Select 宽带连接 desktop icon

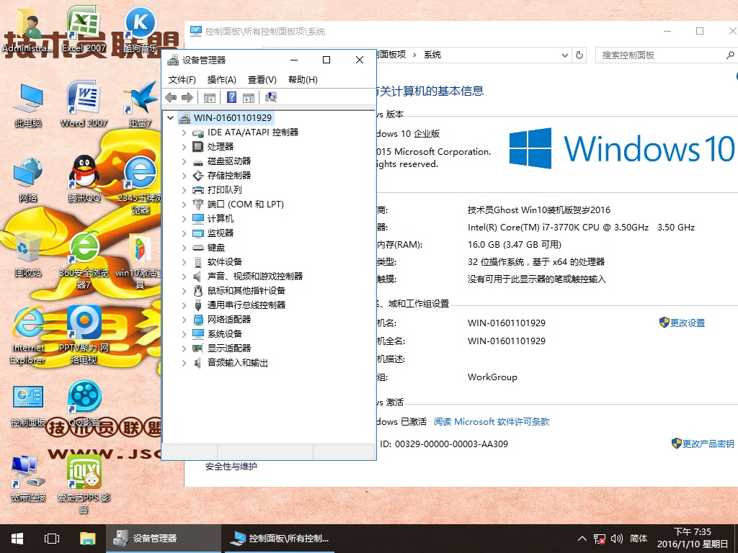(28, 479)
